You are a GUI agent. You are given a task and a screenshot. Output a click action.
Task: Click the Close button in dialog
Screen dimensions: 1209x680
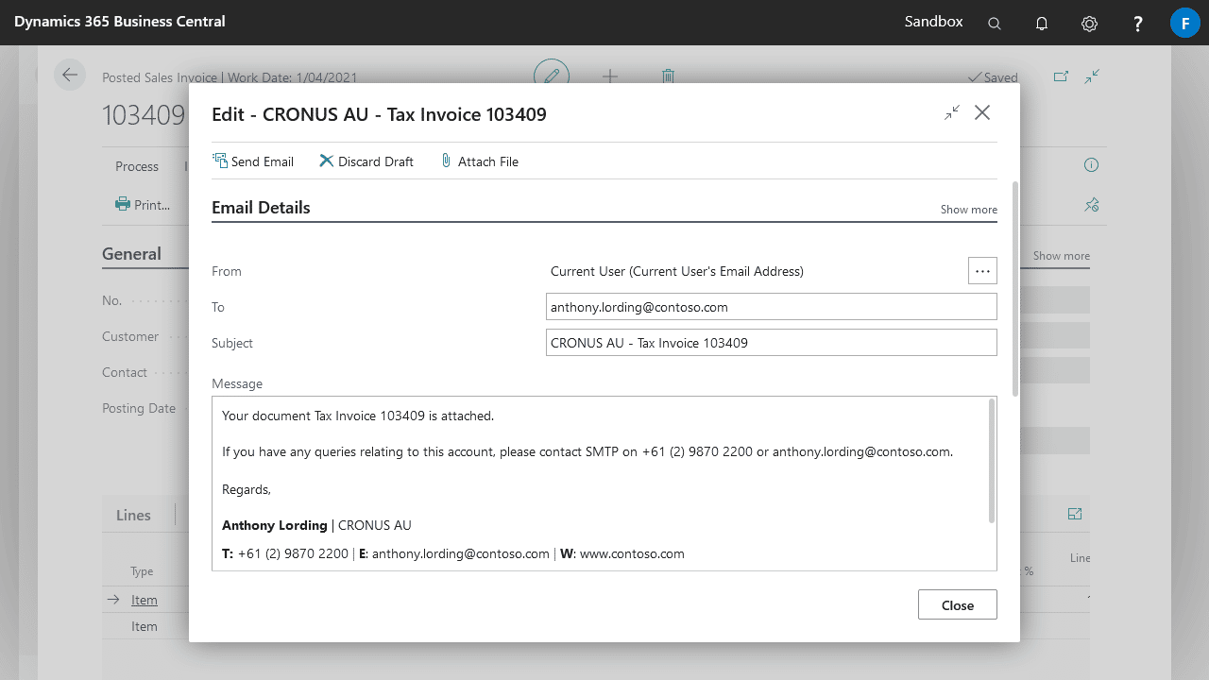pyautogui.click(x=957, y=605)
